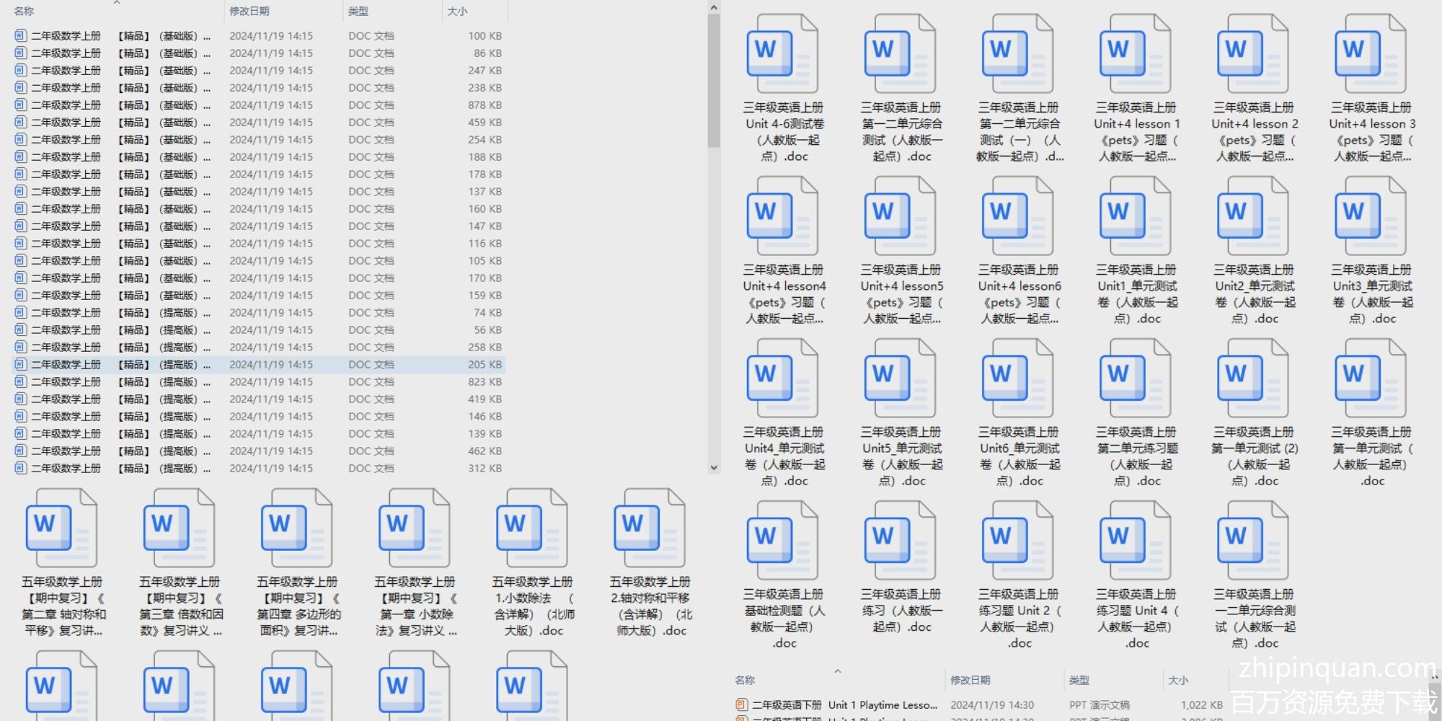Select the 462 KB 提高版 file row

[x=258, y=451]
